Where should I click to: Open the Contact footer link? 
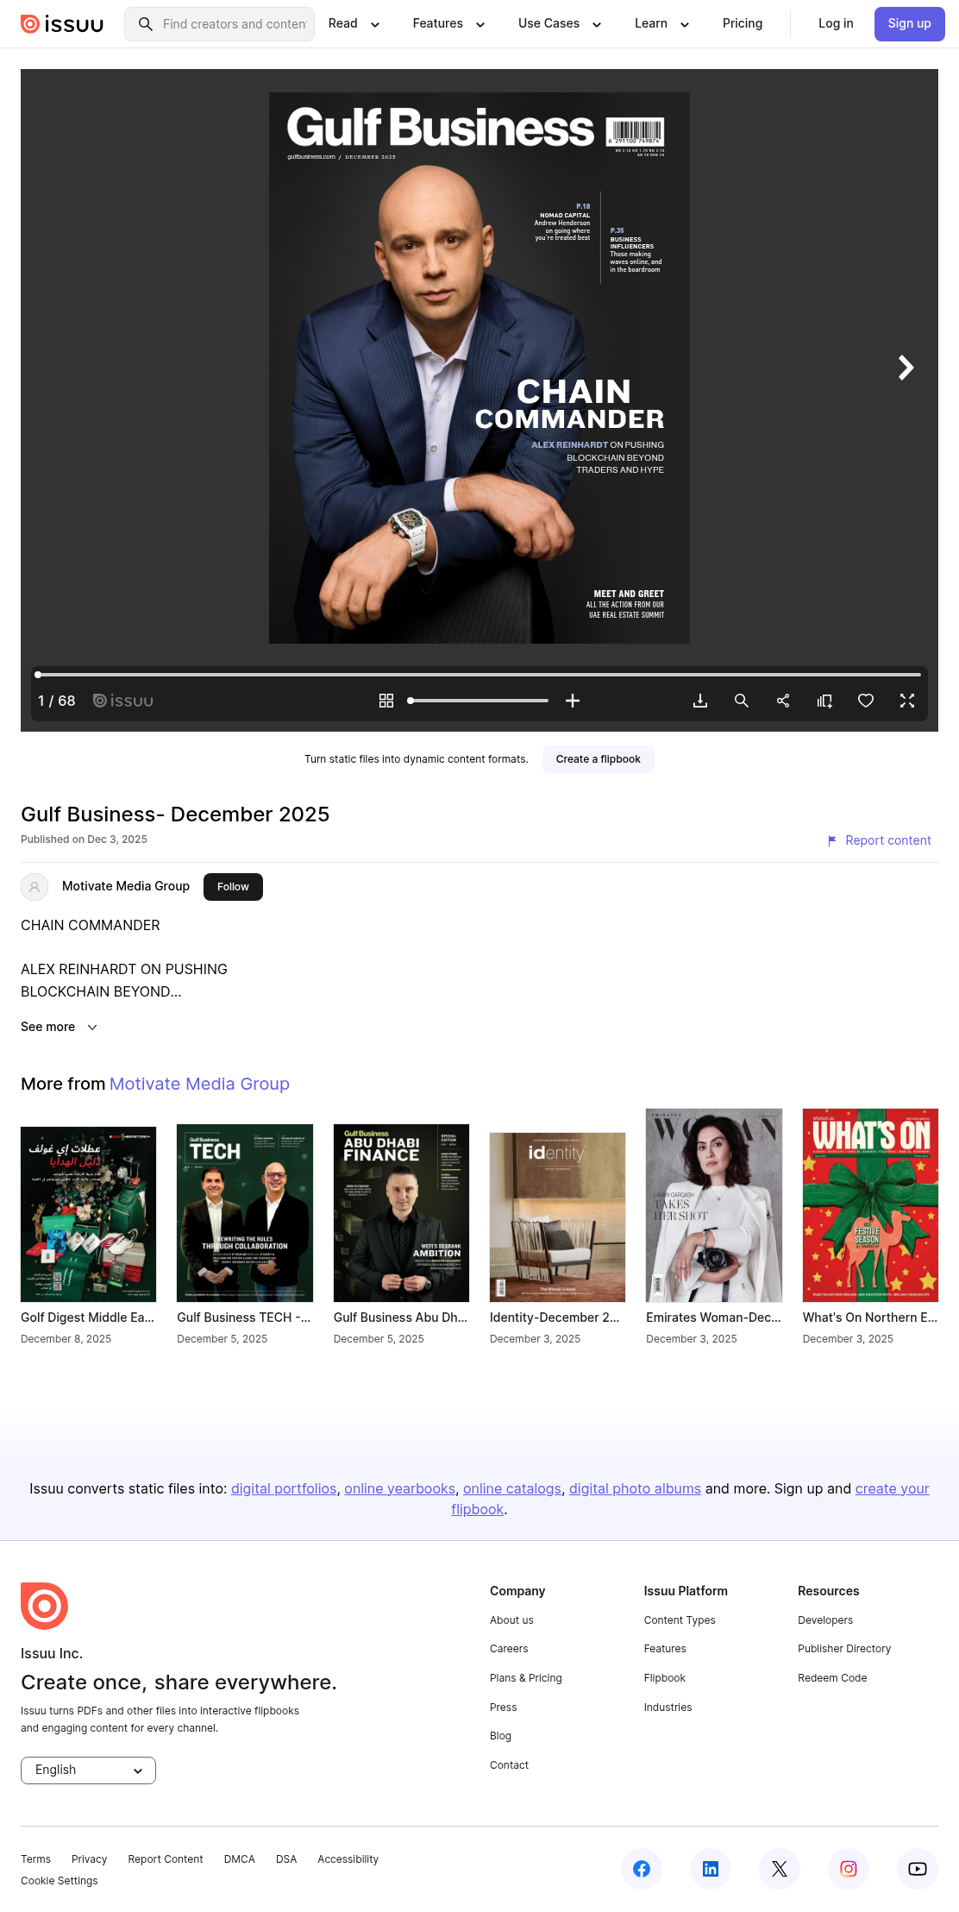click(509, 1765)
